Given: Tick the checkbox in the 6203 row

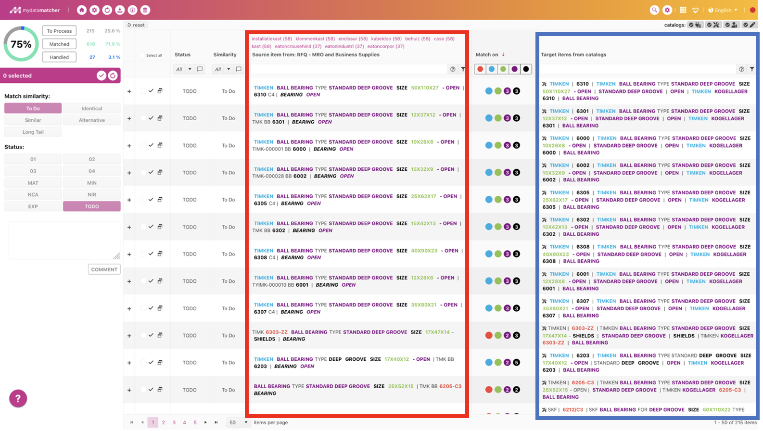Looking at the screenshot, I should coord(143,363).
